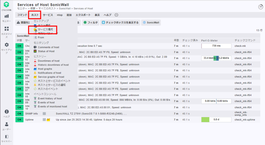The image size is (265, 145).
Task: Toggle チェックボックスを表示する
Action: point(120,22)
